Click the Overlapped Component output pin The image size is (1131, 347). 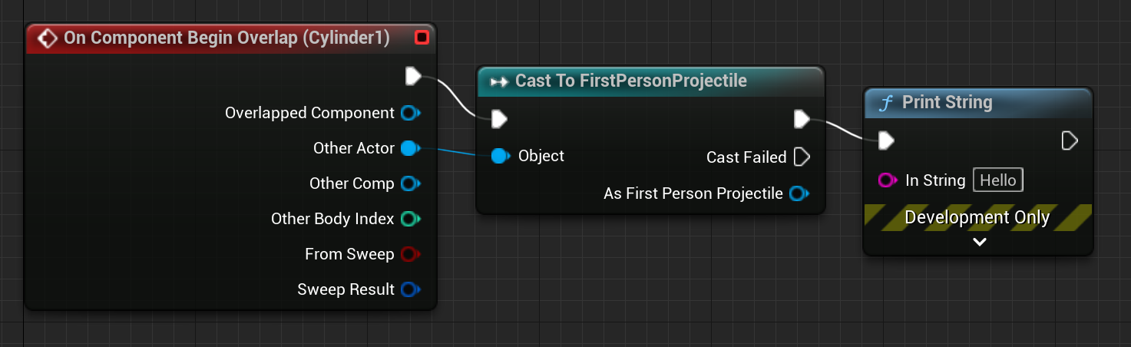coord(410,113)
